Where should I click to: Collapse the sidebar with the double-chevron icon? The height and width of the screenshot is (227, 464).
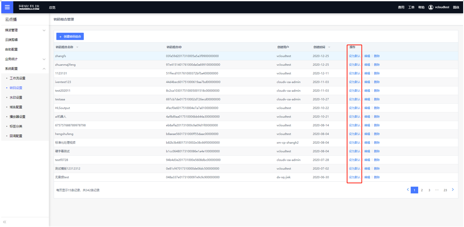tap(5, 222)
